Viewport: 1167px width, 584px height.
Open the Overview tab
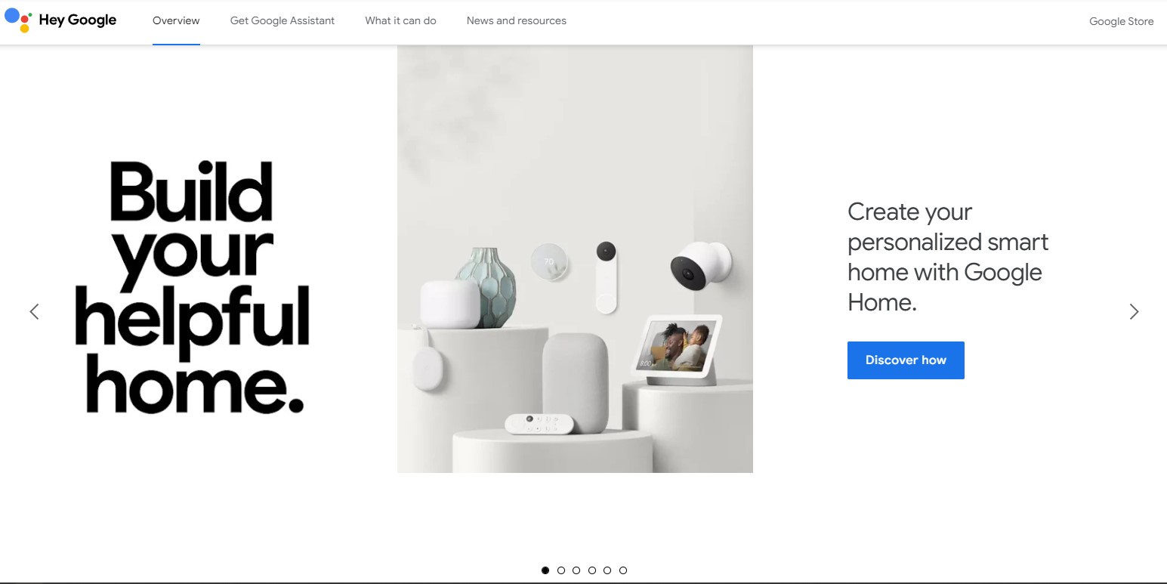(x=176, y=21)
